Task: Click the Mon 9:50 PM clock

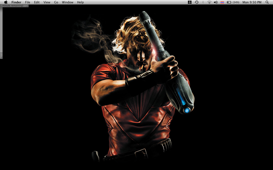Action: click(x=252, y=2)
